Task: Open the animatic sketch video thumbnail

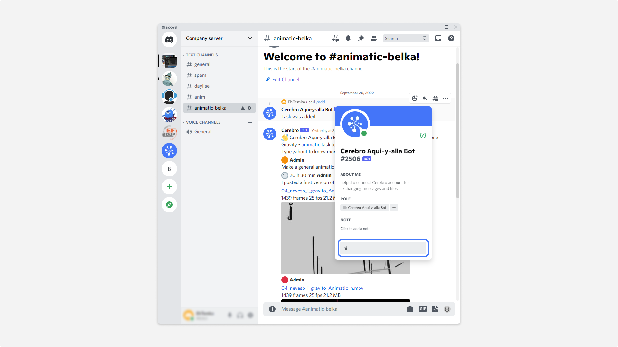Action: tap(308, 238)
